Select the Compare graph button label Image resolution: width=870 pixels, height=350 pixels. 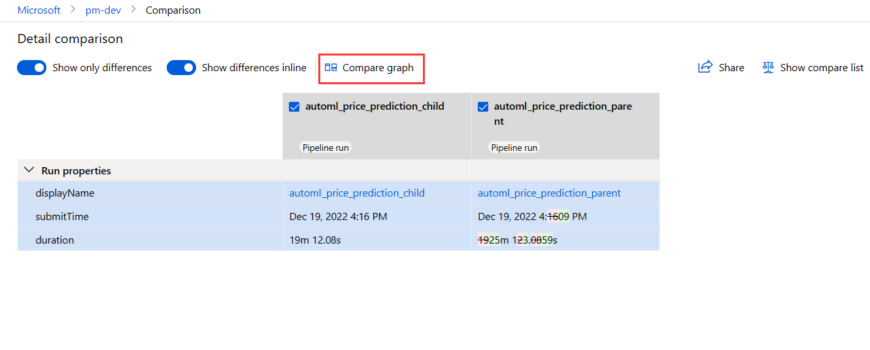point(378,68)
